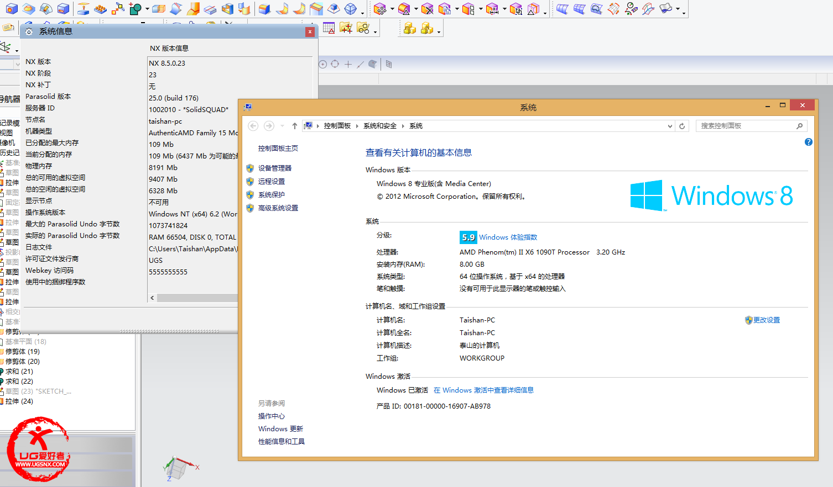833x487 pixels.
Task: Open 远程设置 from the left pane
Action: click(x=272, y=182)
